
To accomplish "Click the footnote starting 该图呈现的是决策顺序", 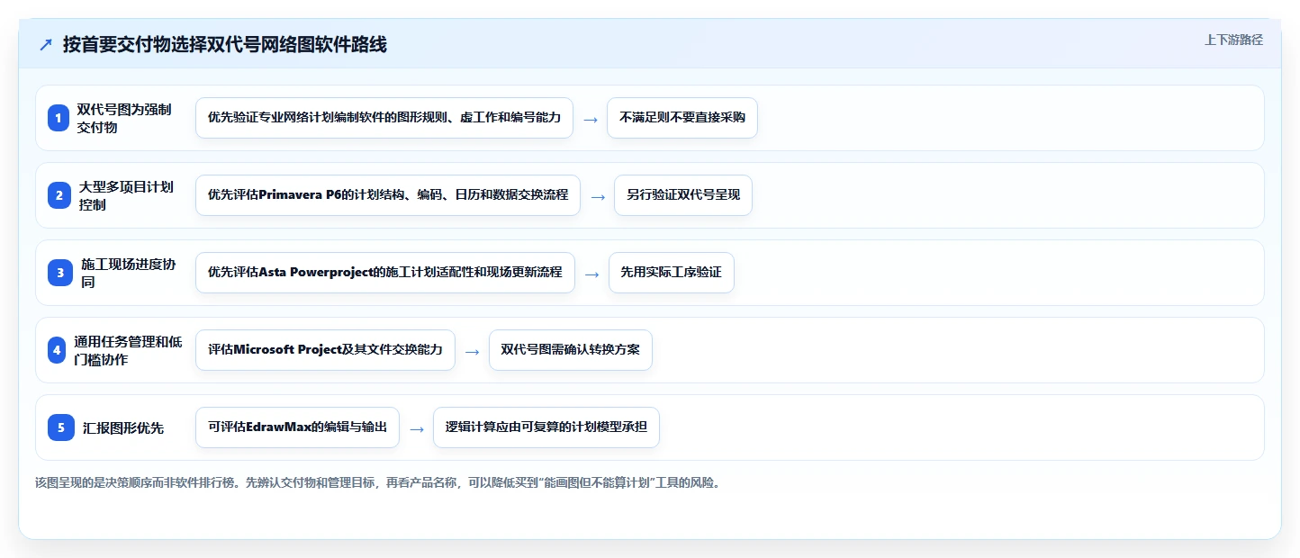I will pyautogui.click(x=377, y=483).
